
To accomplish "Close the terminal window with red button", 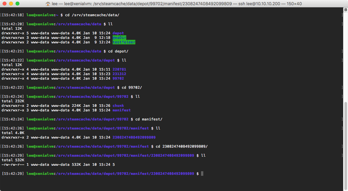I will pos(4,4).
